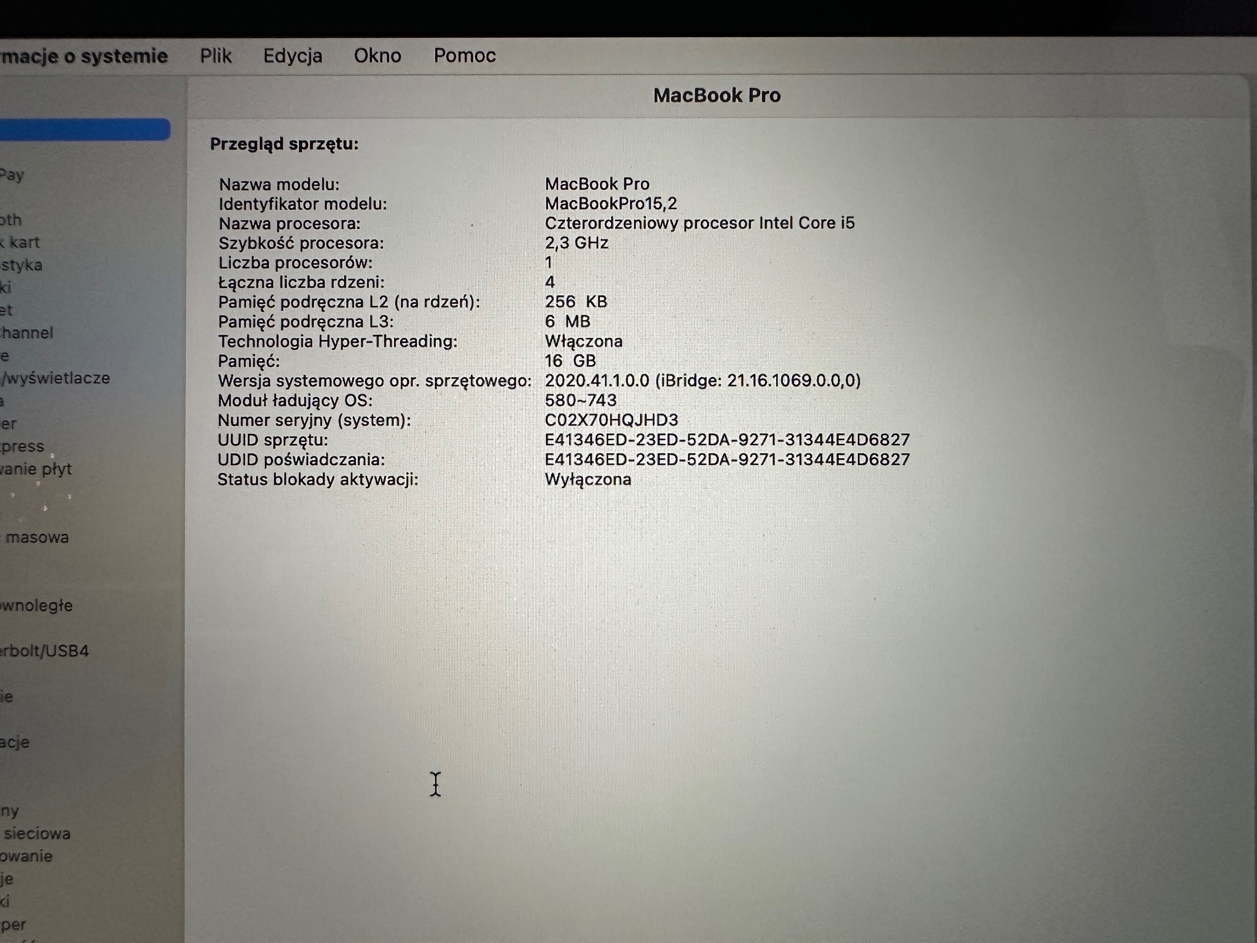
Task: Click the 'Identyfikator modelu:' label
Action: point(303,204)
